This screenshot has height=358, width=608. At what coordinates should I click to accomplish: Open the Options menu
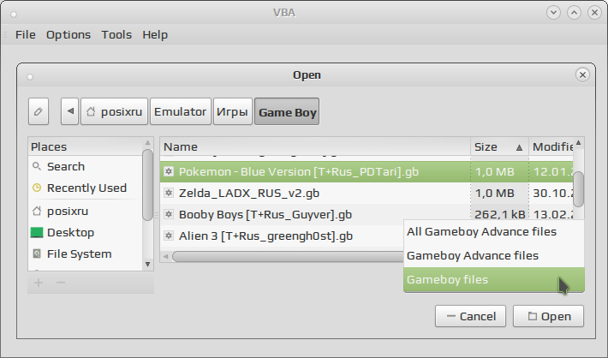69,34
